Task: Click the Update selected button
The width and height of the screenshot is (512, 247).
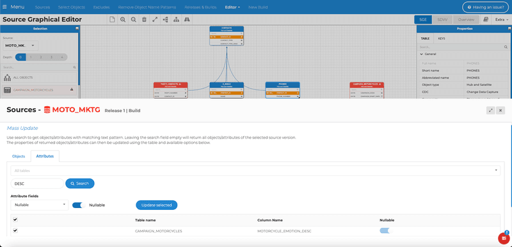Action: pyautogui.click(x=156, y=205)
